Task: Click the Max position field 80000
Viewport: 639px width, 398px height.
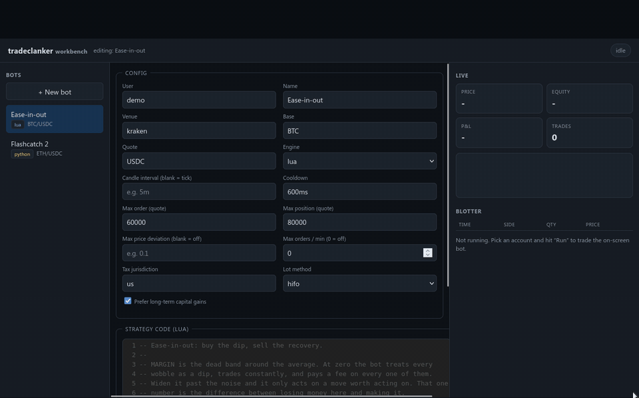Action: tap(360, 222)
